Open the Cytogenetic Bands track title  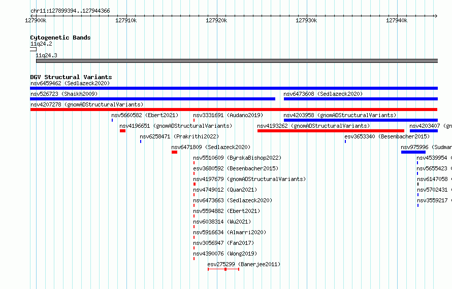click(60, 38)
